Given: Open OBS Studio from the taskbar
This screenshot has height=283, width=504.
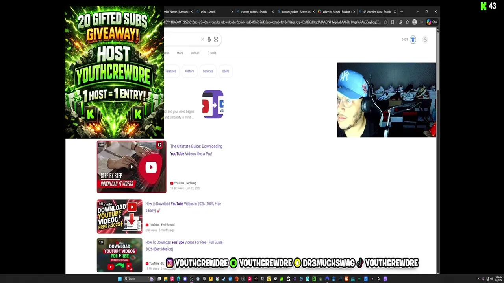Looking at the screenshot, I should point(191,279).
